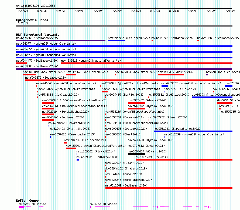Viewport: 240px width, 210px height.
Task: Click the black nsv5884457 (Almarri2020) bar
Action: click(x=136, y=154)
